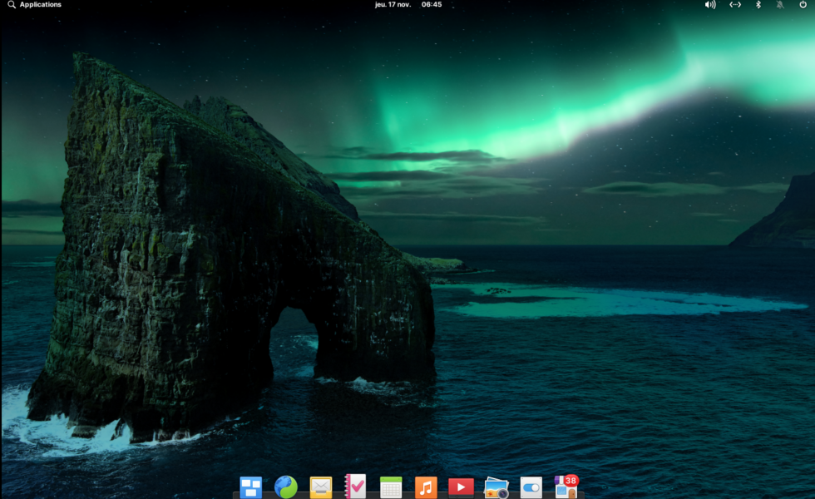Open the sound volume indicator
Viewport: 815px width, 499px height.
coord(710,5)
